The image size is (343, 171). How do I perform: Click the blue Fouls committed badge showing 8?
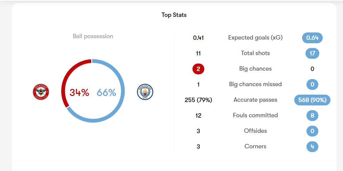point(312,116)
